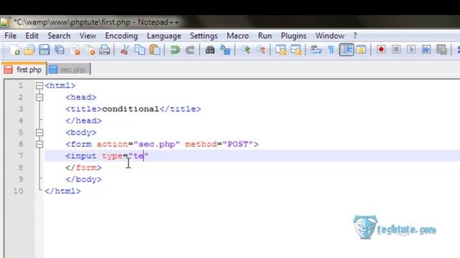Zoom in using the magnifier plus icon
460x258 pixels.
(x=246, y=50)
